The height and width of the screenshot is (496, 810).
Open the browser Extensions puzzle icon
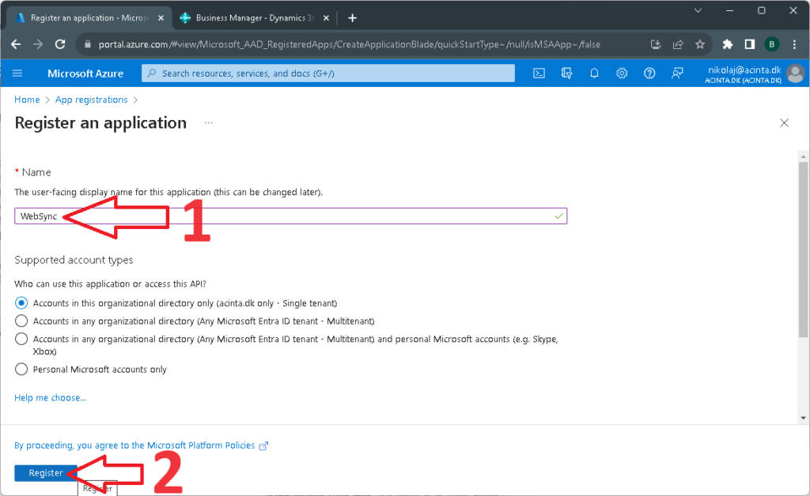[x=728, y=44]
